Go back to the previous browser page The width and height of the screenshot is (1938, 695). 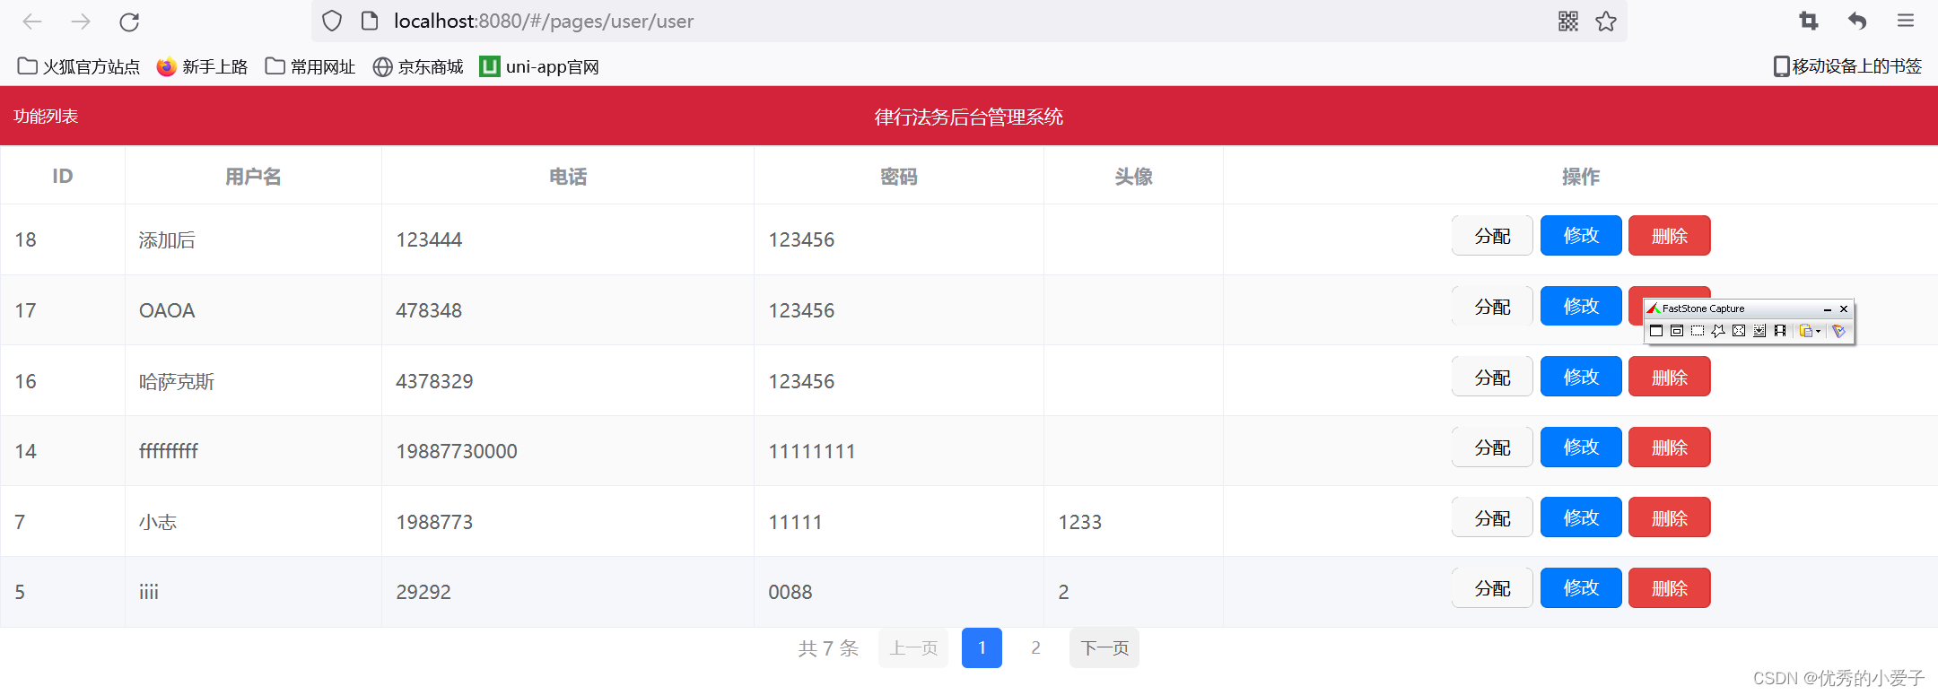point(32,22)
